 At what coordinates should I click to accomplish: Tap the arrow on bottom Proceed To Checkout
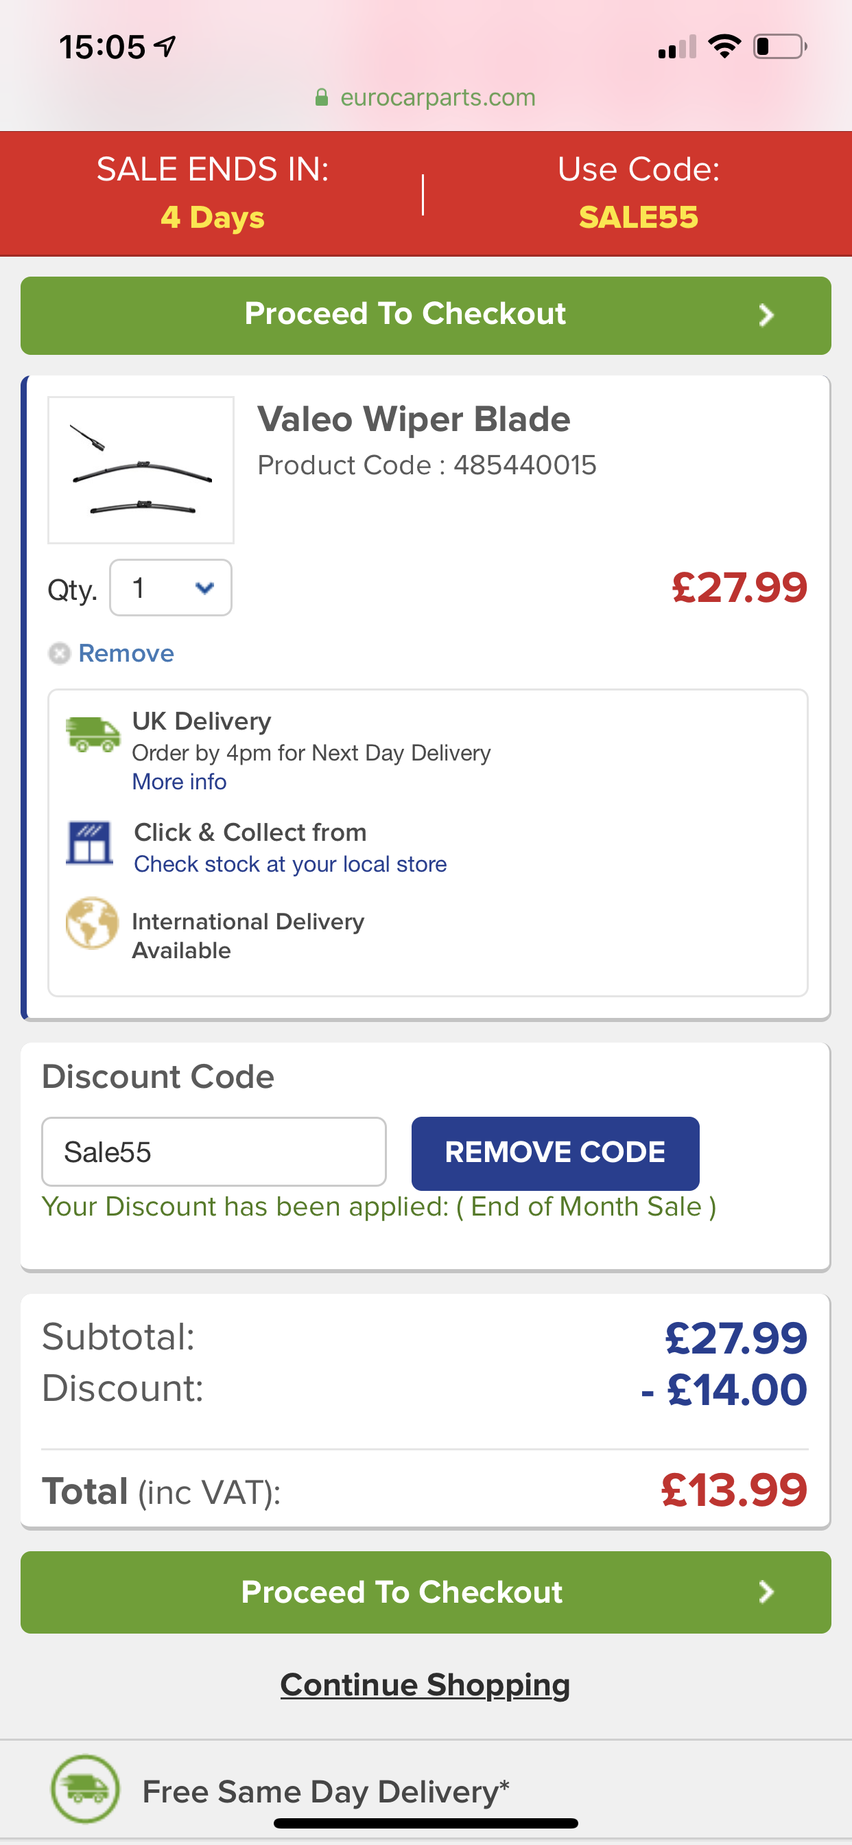click(x=766, y=1592)
